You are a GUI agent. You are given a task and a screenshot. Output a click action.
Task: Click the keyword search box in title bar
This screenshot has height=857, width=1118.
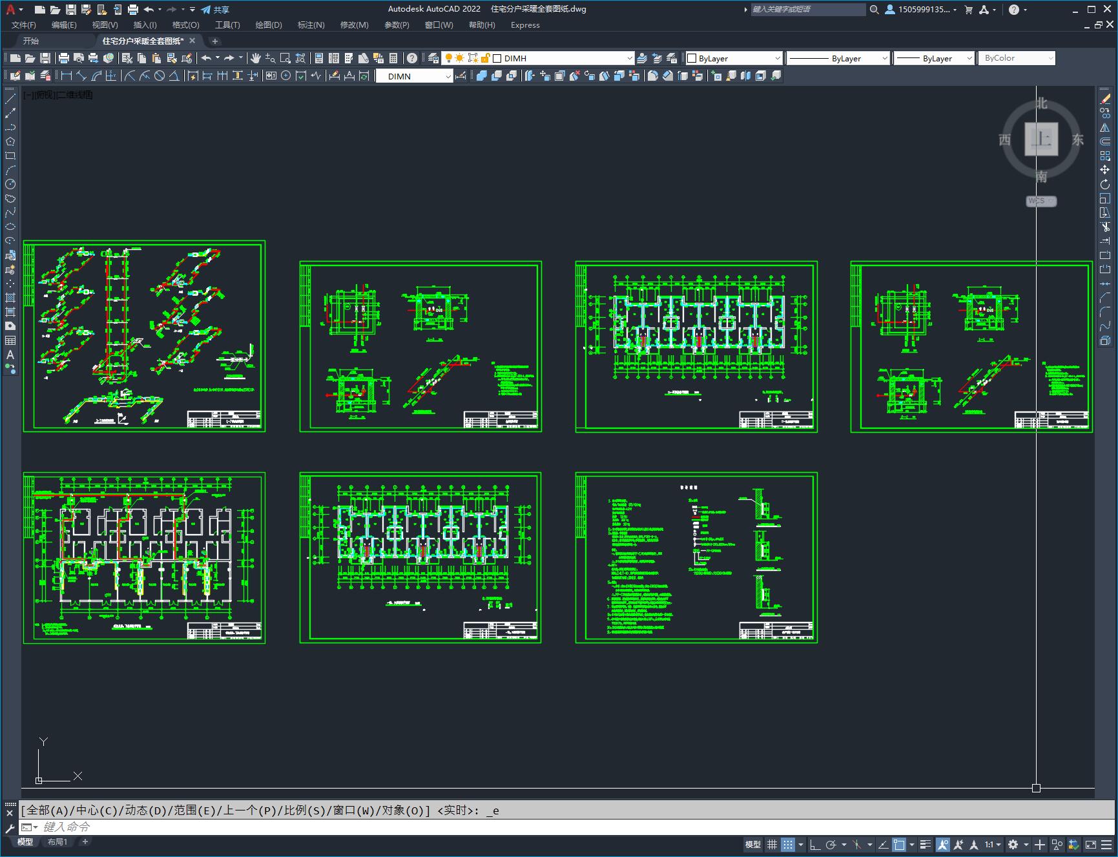click(x=808, y=10)
